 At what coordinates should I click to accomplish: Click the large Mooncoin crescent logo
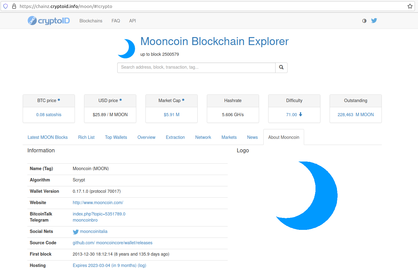point(307,196)
